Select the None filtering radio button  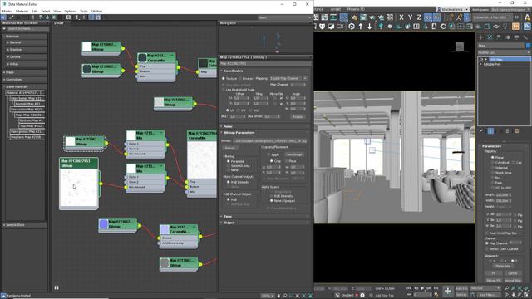coord(228,169)
